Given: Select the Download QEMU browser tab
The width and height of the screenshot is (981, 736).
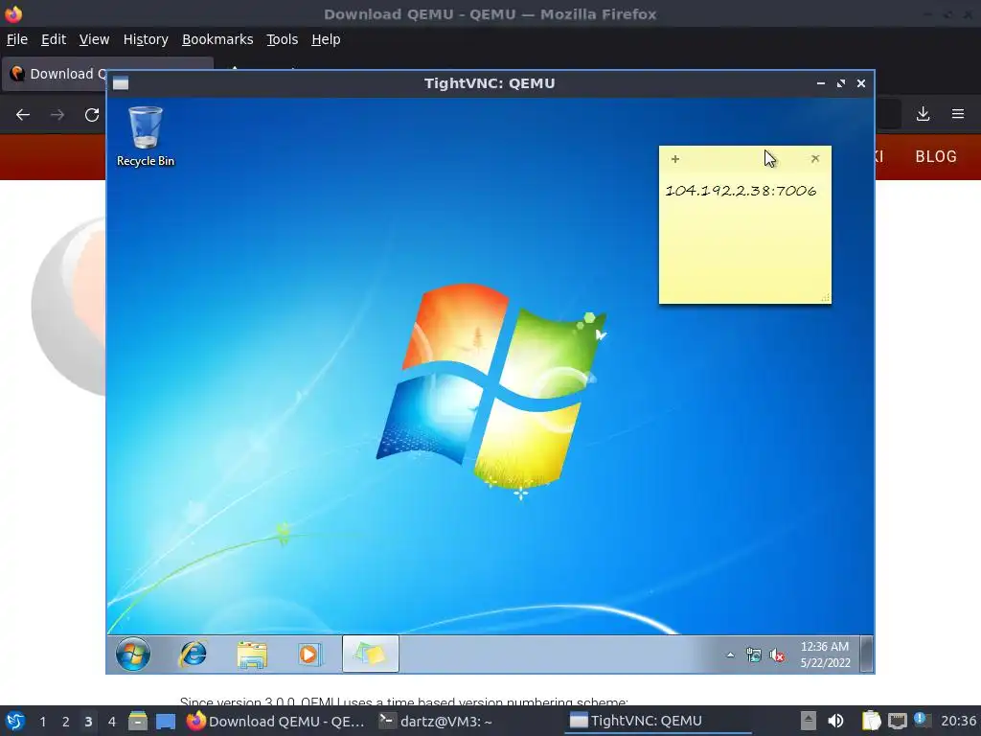Looking at the screenshot, I should click(55, 74).
